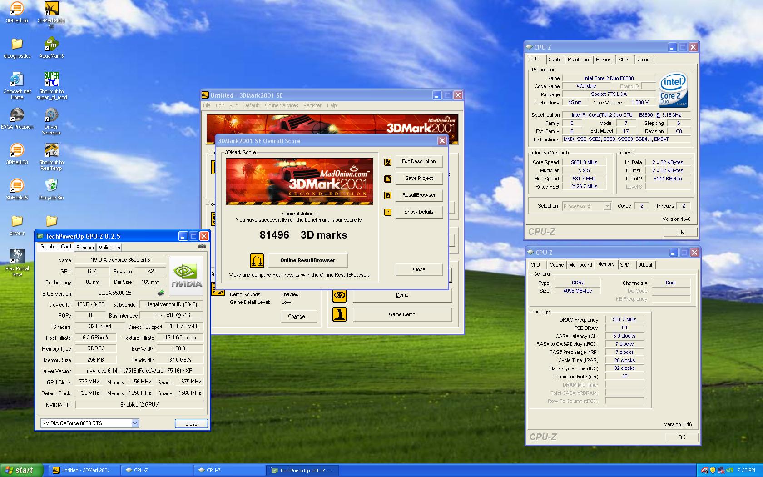Click the Show Details magnifier icon
This screenshot has width=763, height=477.
coord(388,212)
